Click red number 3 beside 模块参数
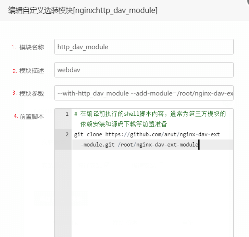 tap(14, 93)
